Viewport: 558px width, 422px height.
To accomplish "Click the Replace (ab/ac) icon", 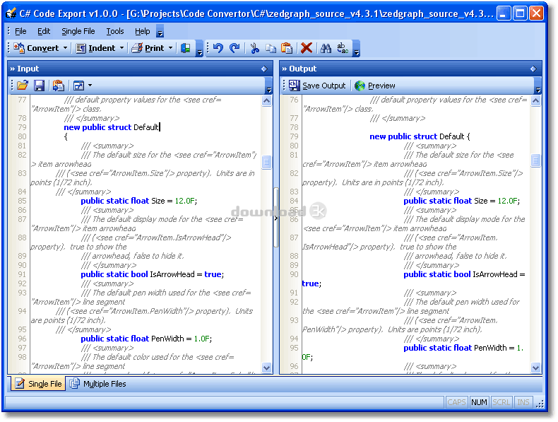I will point(343,48).
